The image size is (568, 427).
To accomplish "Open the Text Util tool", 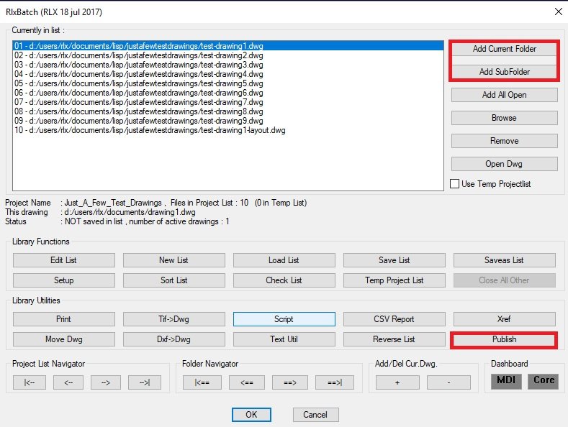I will pos(284,339).
